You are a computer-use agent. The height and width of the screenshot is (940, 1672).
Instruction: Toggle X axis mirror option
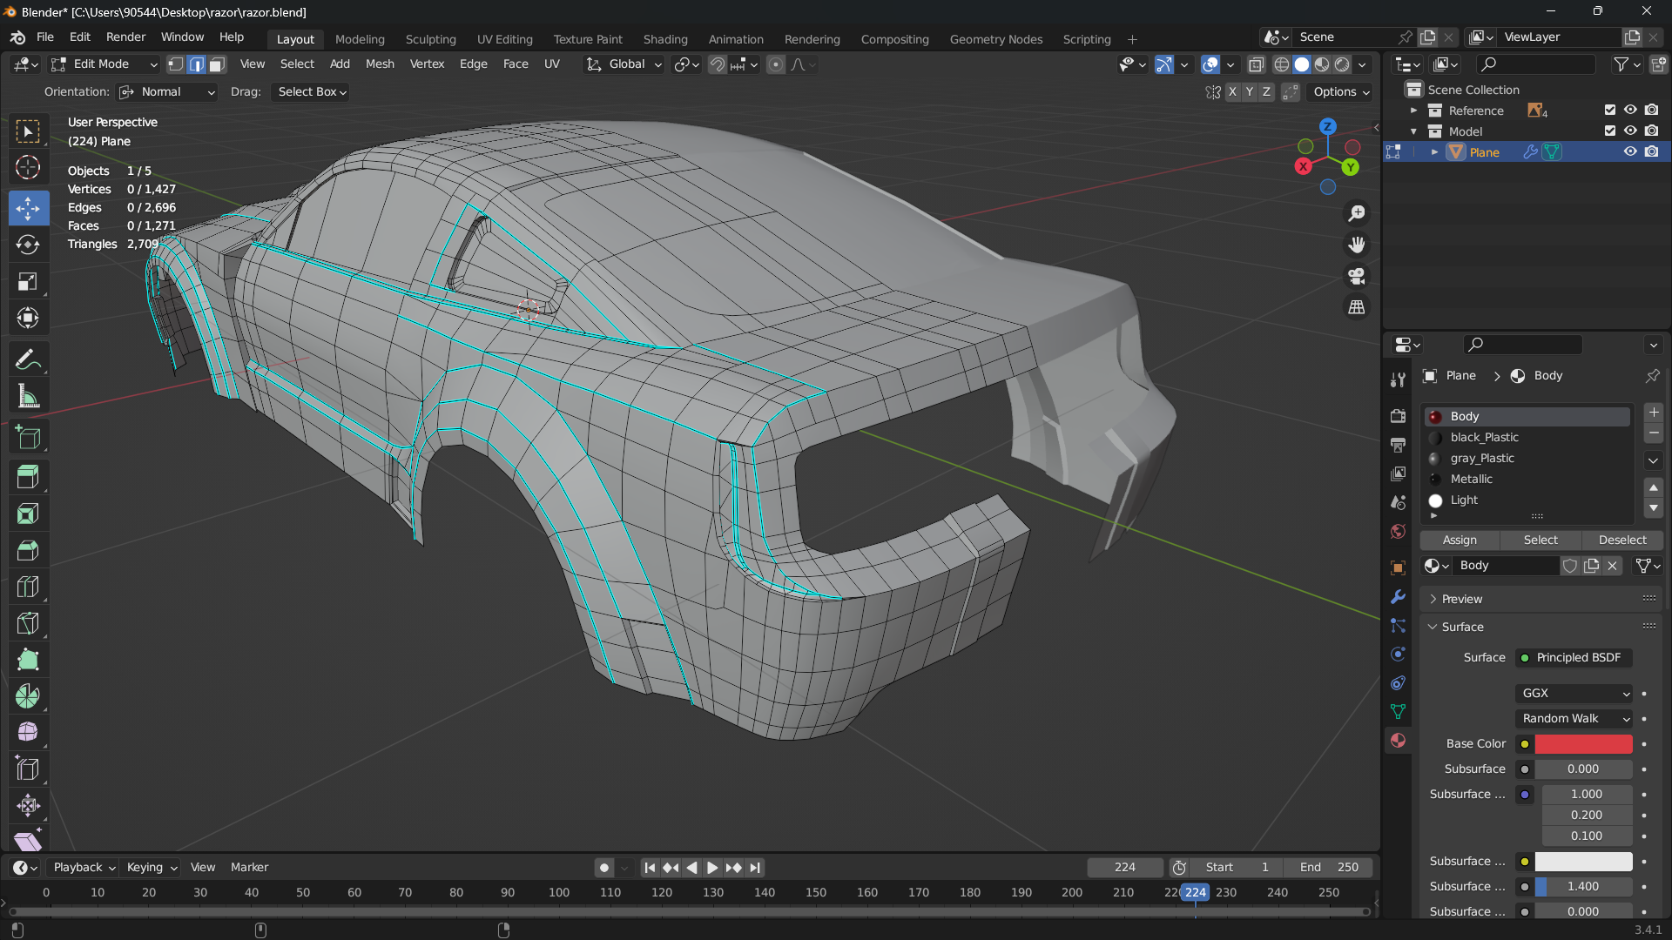pyautogui.click(x=1232, y=92)
